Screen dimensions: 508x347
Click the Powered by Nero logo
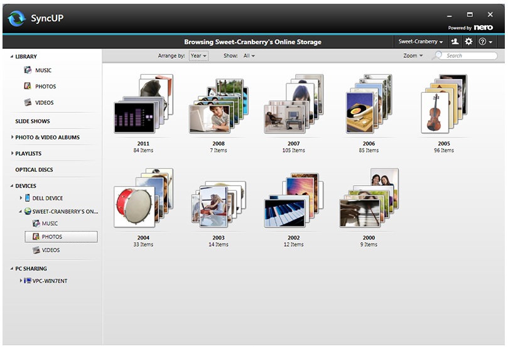pyautogui.click(x=470, y=28)
